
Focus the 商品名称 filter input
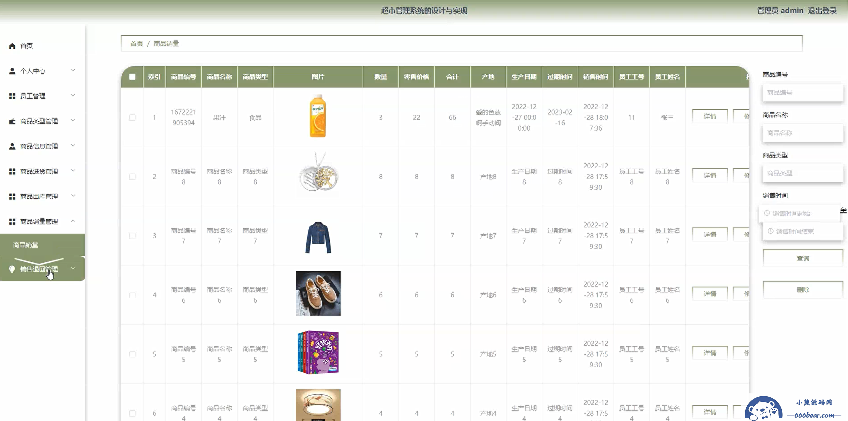pos(803,133)
